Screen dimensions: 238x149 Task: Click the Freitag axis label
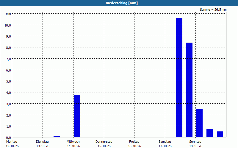click(134, 142)
